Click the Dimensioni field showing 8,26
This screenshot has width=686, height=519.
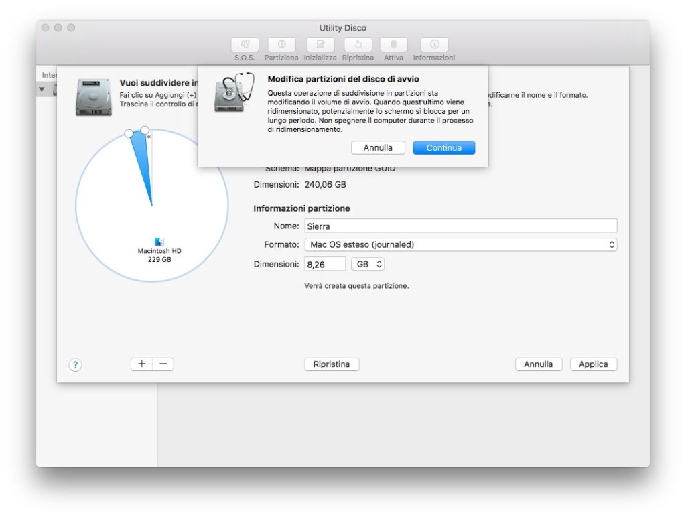pos(325,264)
